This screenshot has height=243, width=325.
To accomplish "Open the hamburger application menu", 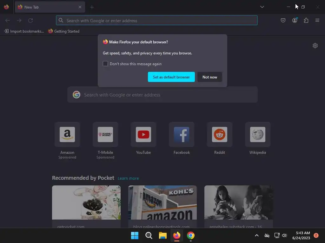I will [317, 20].
